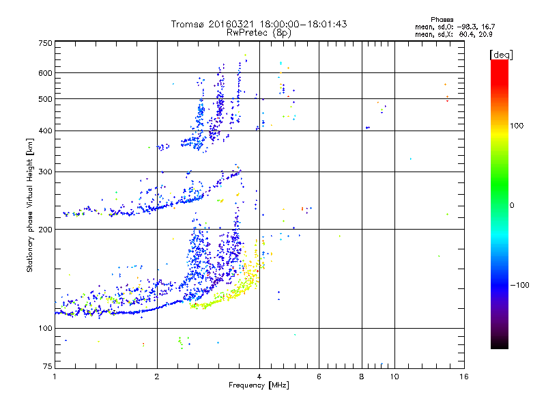This screenshot has height=410, width=546.
Task: Click the x-axis tick label '16'
Action: tap(464, 377)
